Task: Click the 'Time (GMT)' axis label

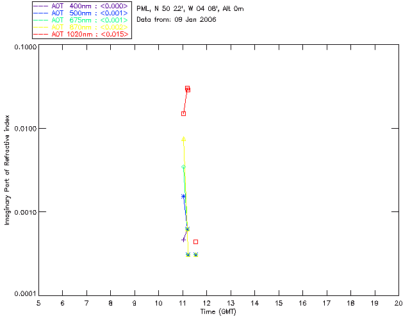Action: (x=218, y=312)
